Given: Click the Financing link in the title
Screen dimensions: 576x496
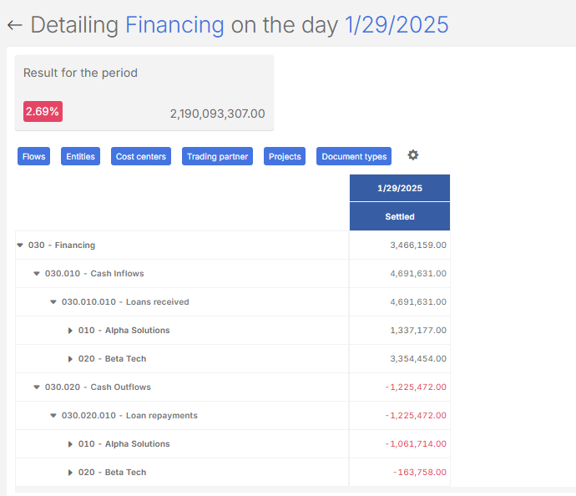Looking at the screenshot, I should (x=174, y=25).
